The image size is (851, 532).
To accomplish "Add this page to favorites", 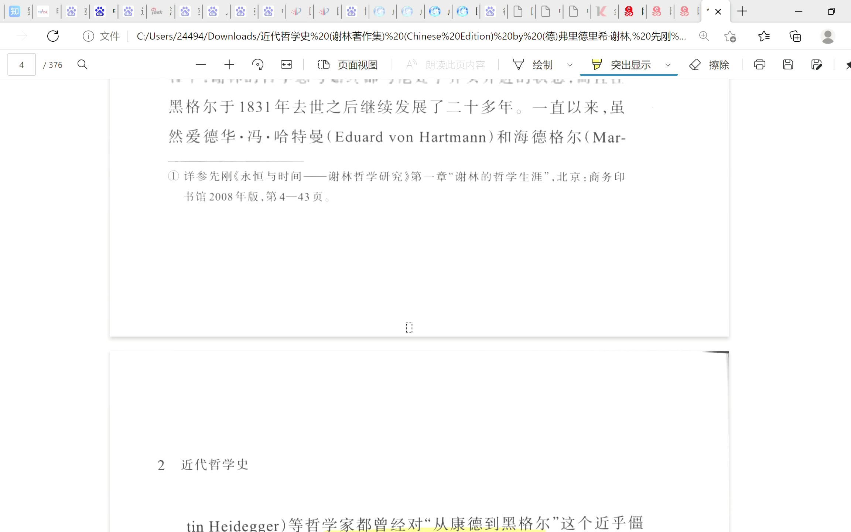I will coord(730,36).
